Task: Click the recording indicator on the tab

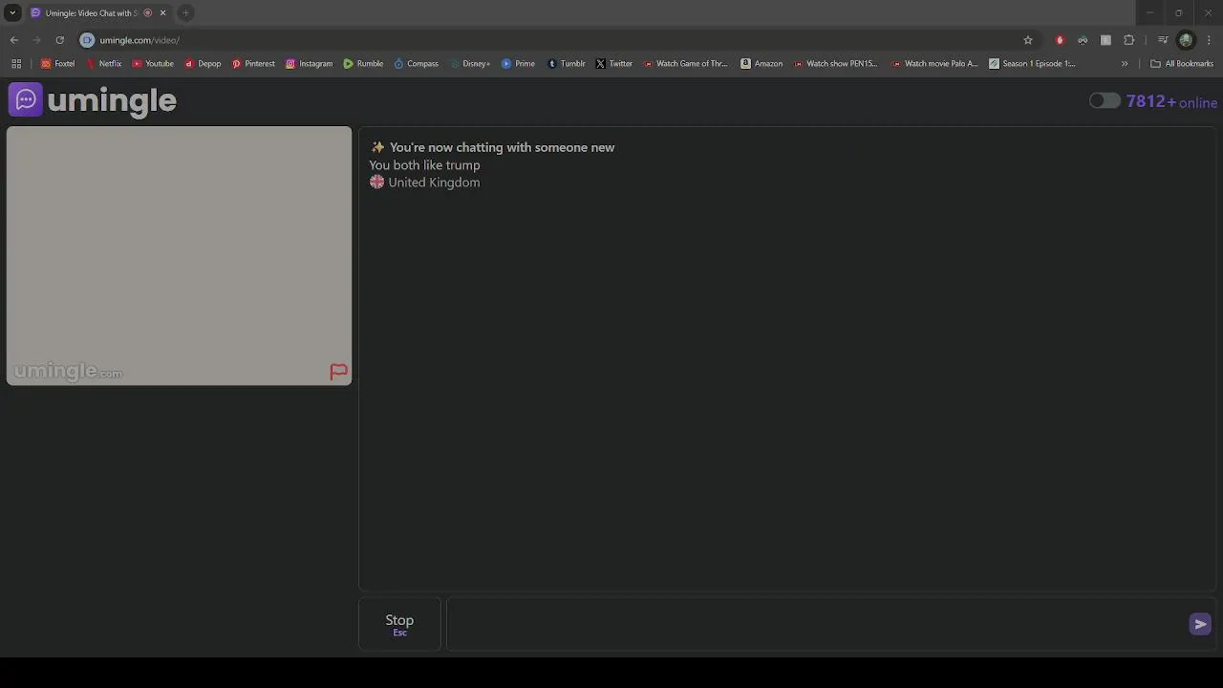Action: [147, 13]
